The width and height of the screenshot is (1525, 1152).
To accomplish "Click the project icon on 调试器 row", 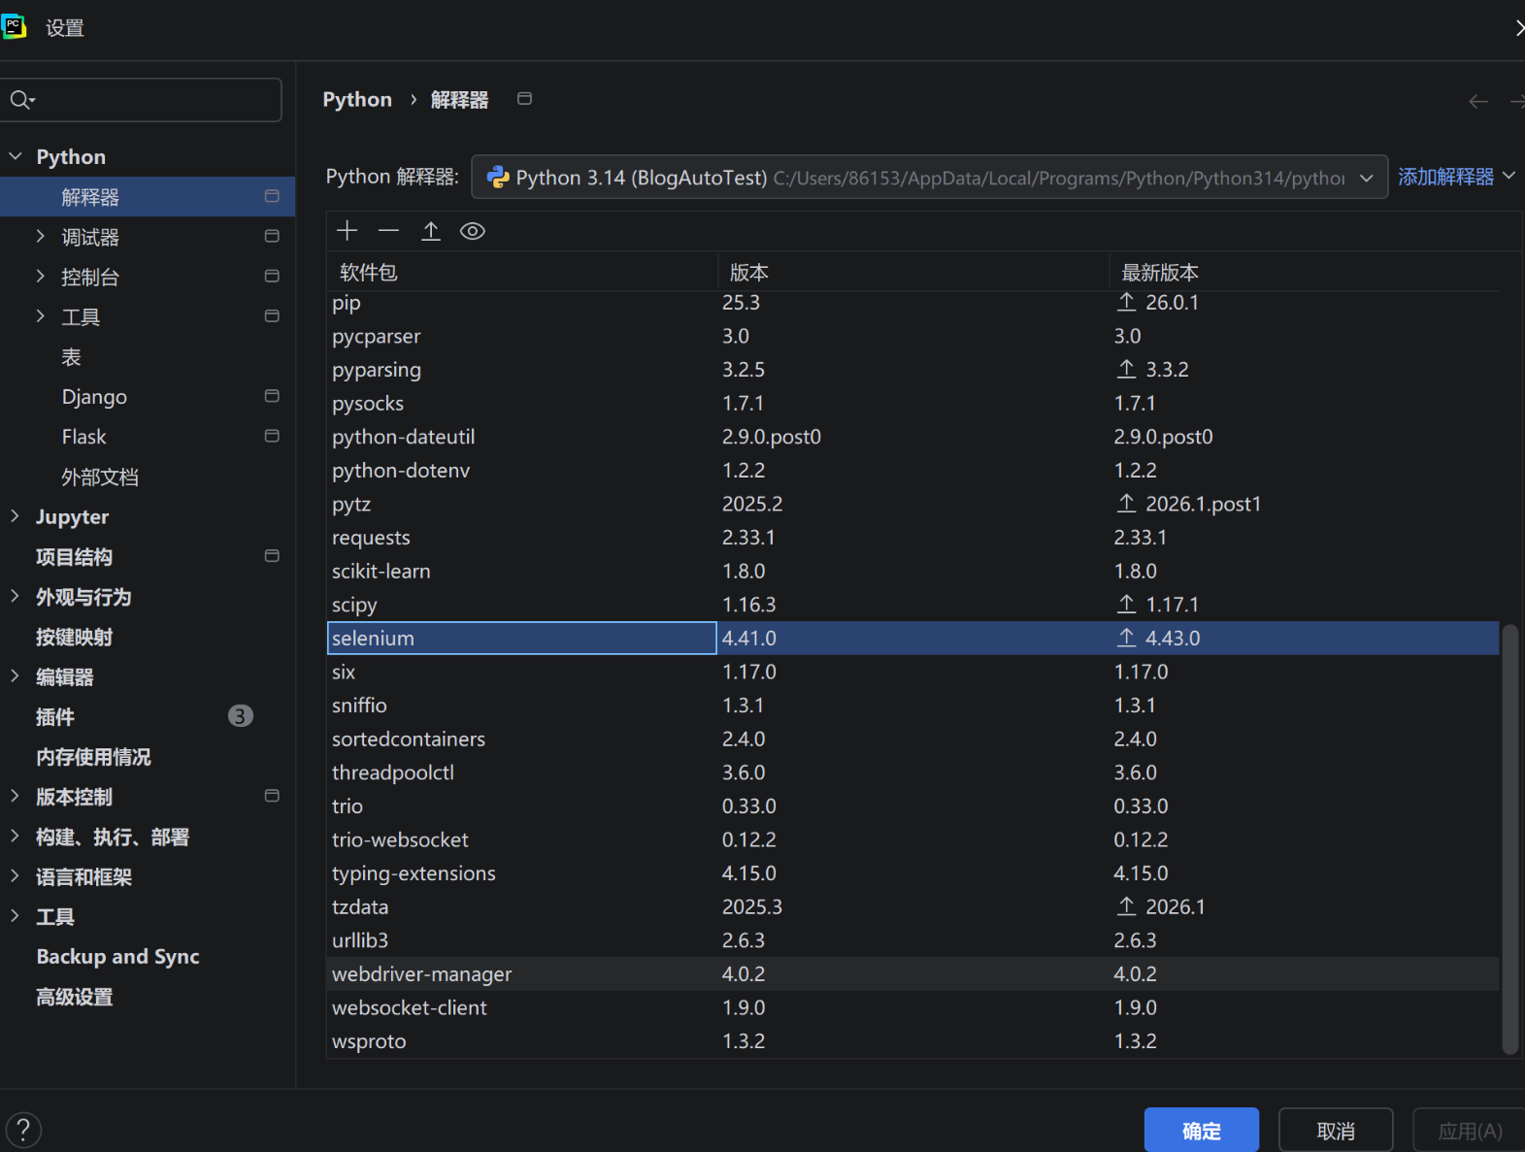I will pos(272,236).
